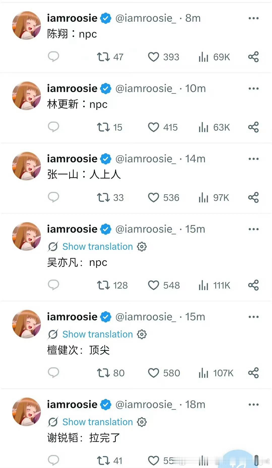Reply to the 陈翔 npc tweet
The width and height of the screenshot is (272, 468).
[53, 57]
